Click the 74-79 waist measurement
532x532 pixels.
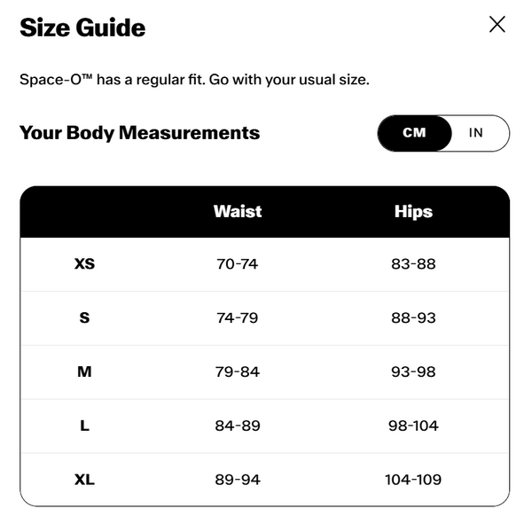[x=238, y=317]
